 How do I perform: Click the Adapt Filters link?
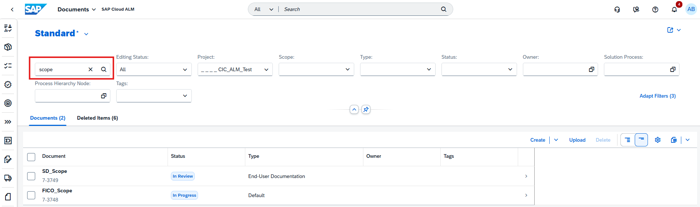(657, 96)
